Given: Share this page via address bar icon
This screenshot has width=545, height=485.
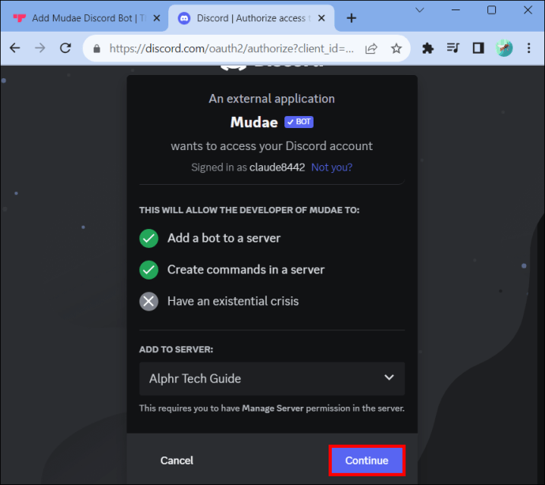Looking at the screenshot, I should pyautogui.click(x=371, y=48).
